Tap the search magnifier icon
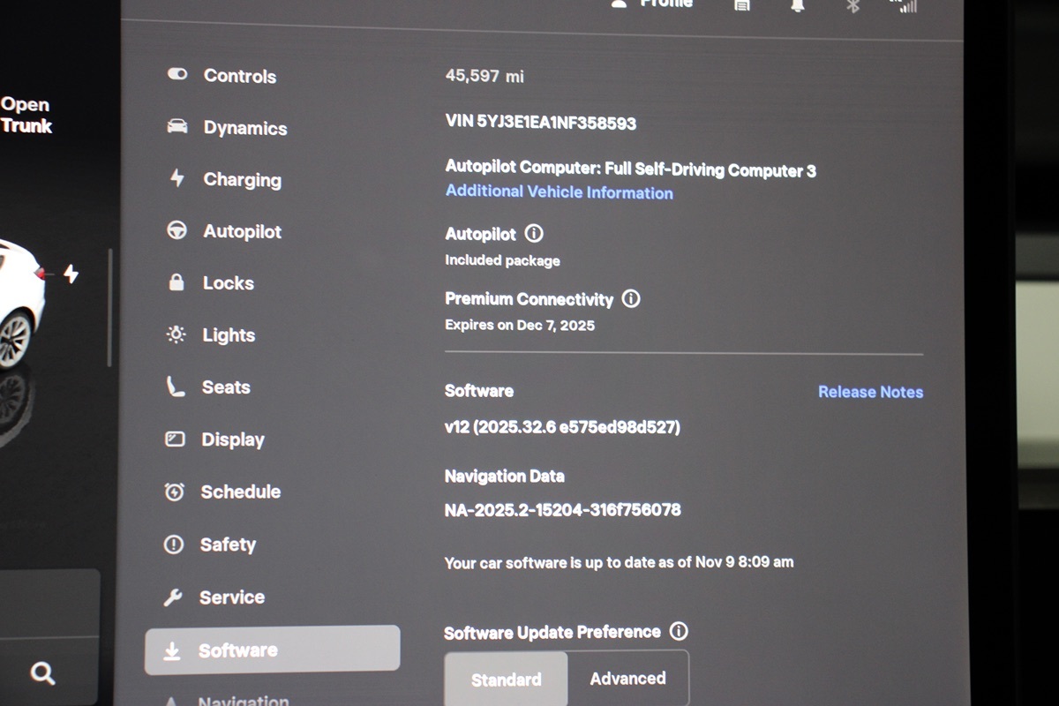Screen dimensions: 1059x706 (x=42, y=674)
